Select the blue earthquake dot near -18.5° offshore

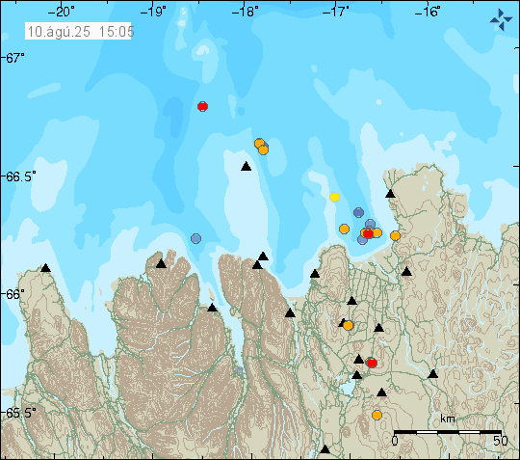[196, 238]
